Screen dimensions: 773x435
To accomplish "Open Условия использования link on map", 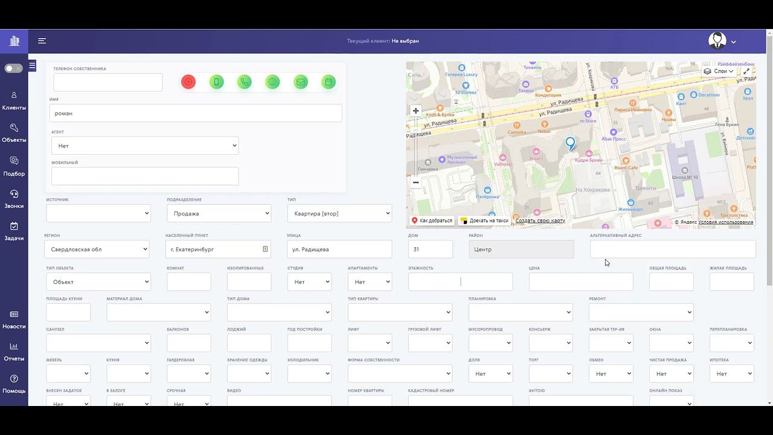I will [x=726, y=222].
